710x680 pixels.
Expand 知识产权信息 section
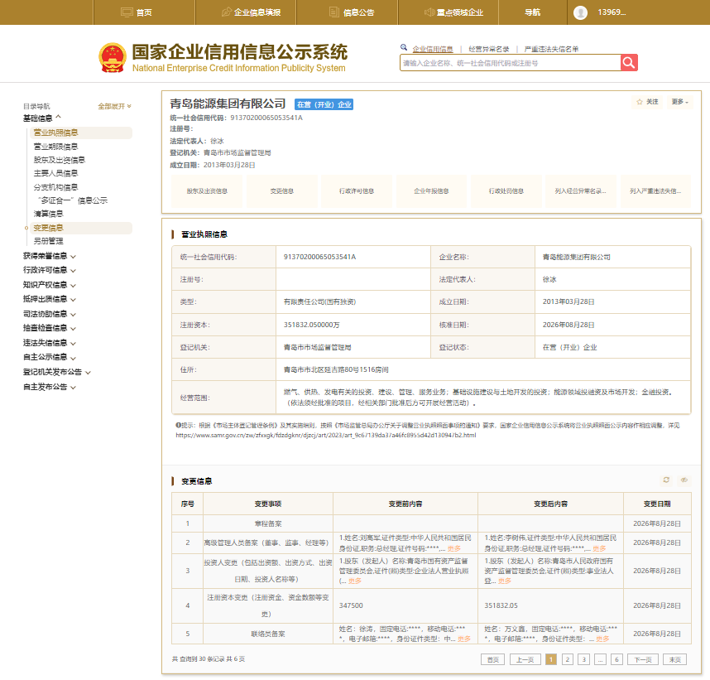50,285
